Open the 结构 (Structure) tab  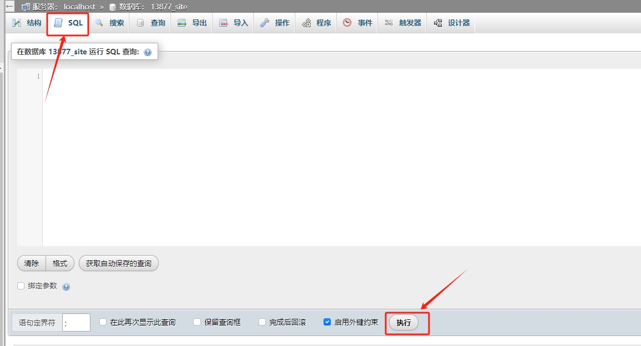(x=27, y=23)
